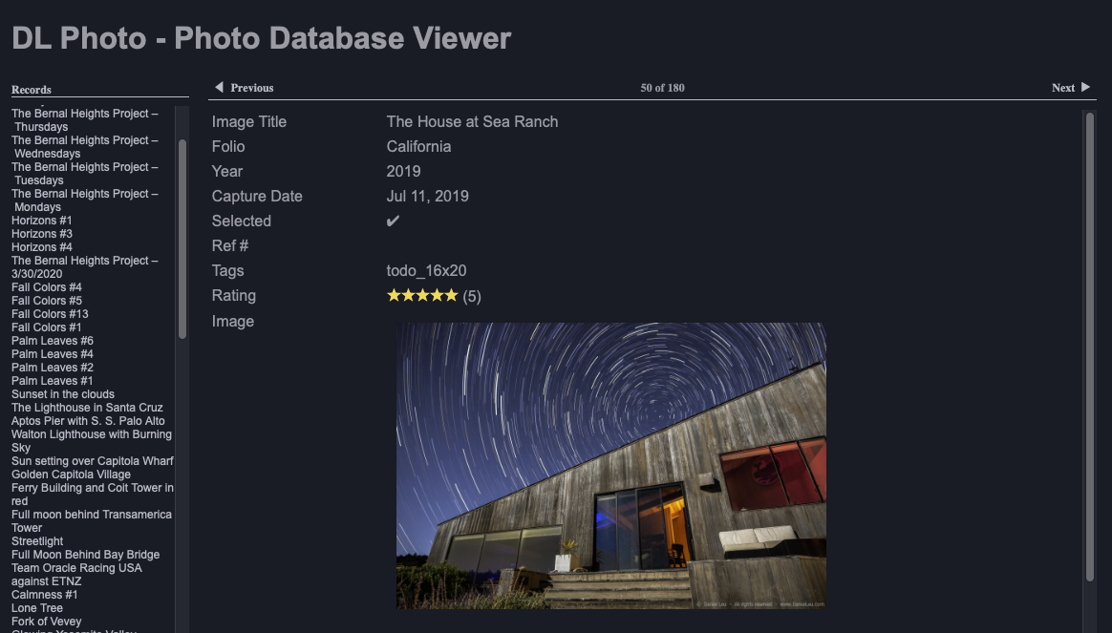Select The Lighthouse in Santa Cruz
The width and height of the screenshot is (1112, 633).
87,408
